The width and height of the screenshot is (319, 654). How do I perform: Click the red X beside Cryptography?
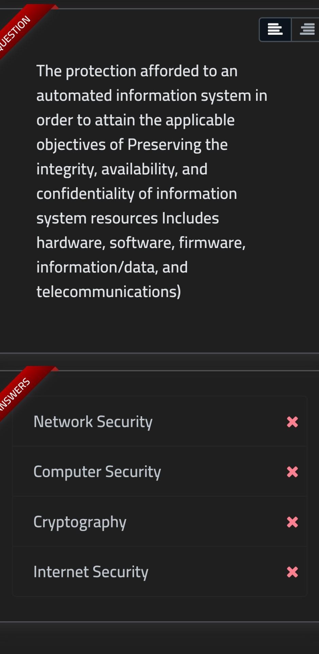pos(292,522)
